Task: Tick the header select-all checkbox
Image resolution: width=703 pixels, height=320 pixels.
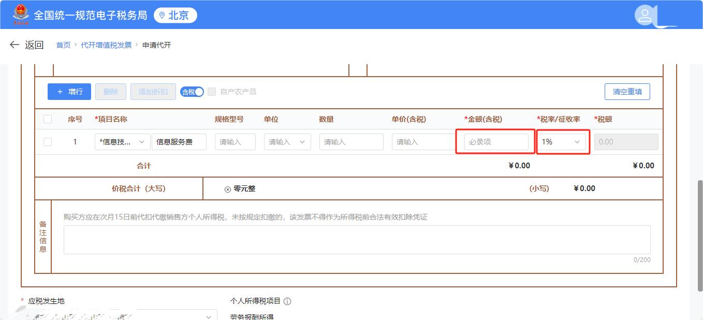Action: pyautogui.click(x=48, y=119)
